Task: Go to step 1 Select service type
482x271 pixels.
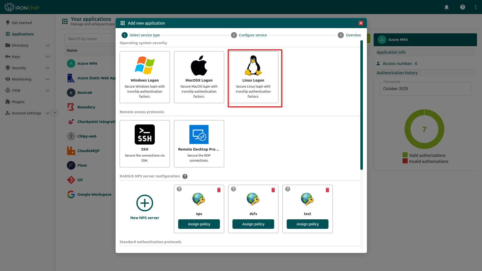Action: 141,35
